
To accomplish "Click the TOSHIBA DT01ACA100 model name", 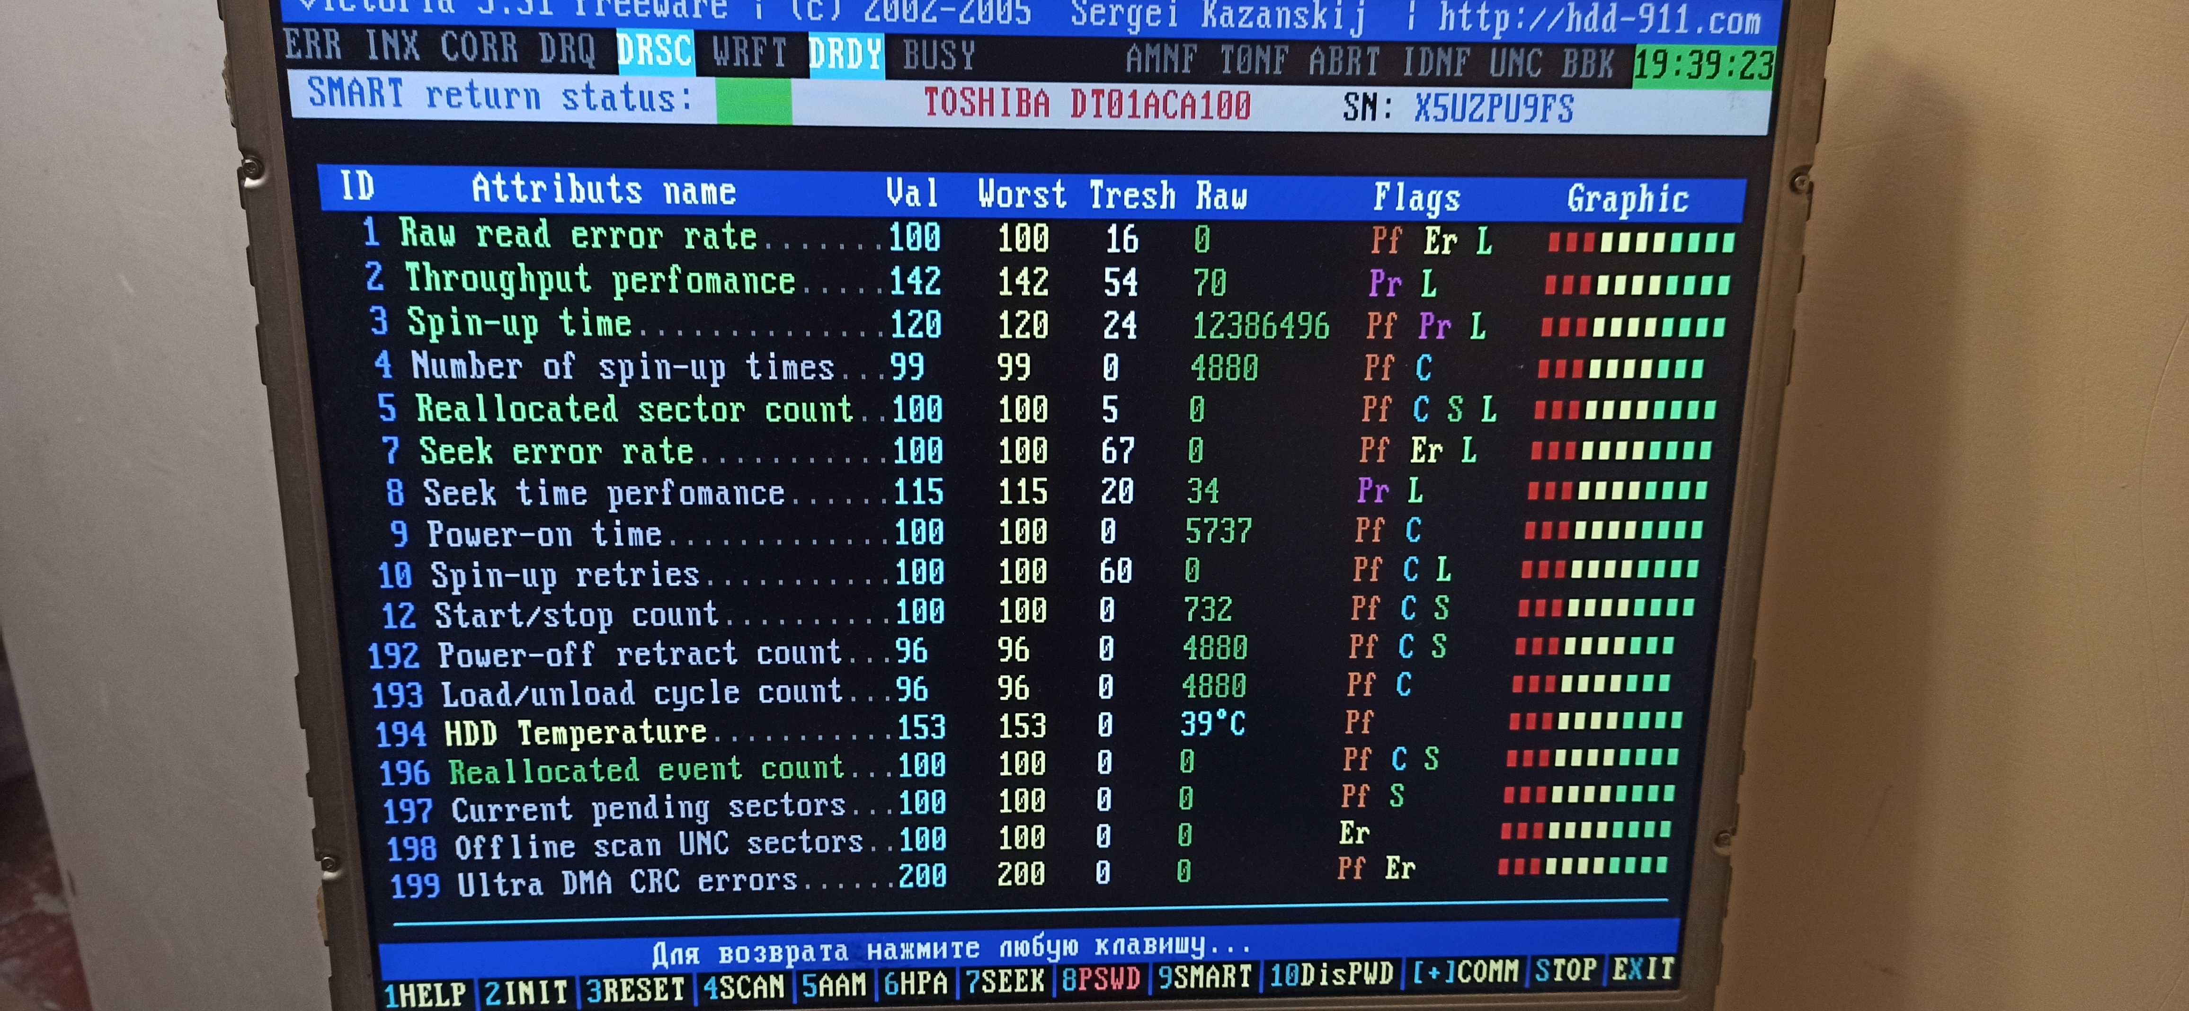I will pos(1087,104).
